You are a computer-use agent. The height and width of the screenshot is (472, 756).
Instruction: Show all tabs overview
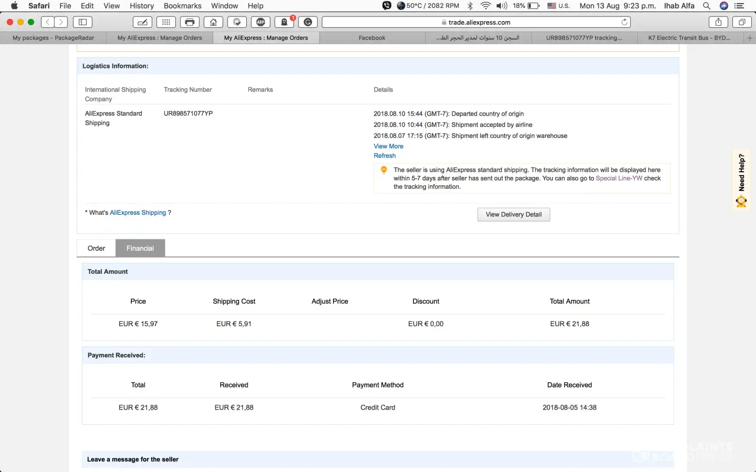(742, 22)
